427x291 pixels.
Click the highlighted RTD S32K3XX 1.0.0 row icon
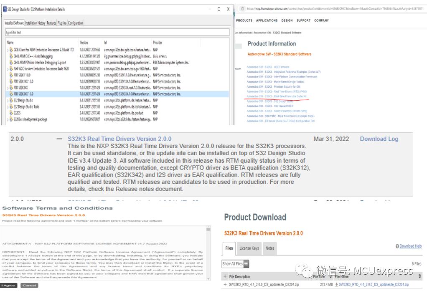click(11, 94)
